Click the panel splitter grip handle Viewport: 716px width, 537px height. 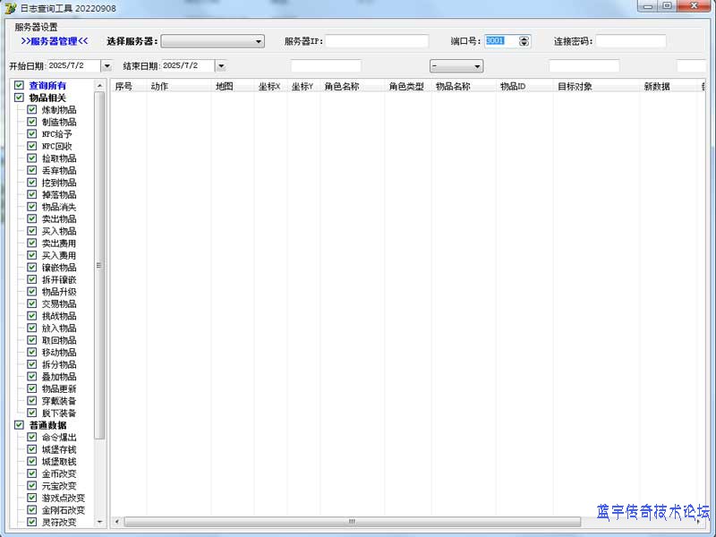99,265
